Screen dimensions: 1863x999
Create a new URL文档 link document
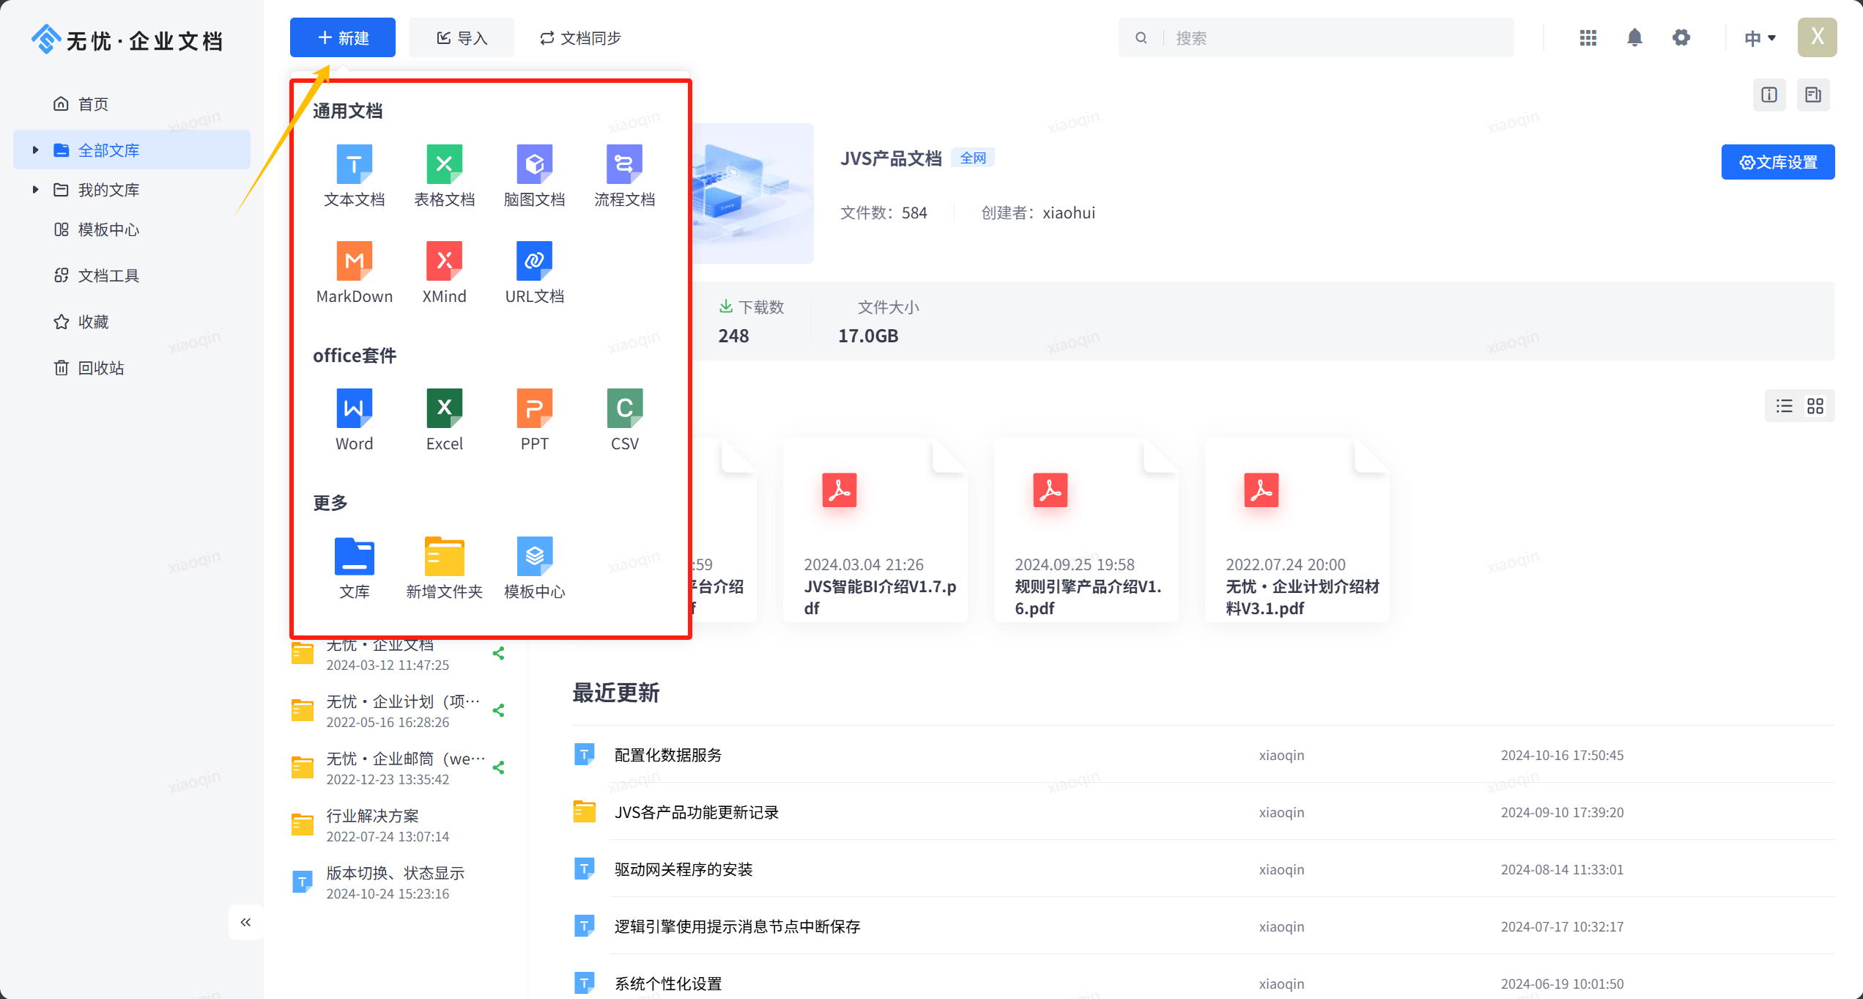[534, 271]
